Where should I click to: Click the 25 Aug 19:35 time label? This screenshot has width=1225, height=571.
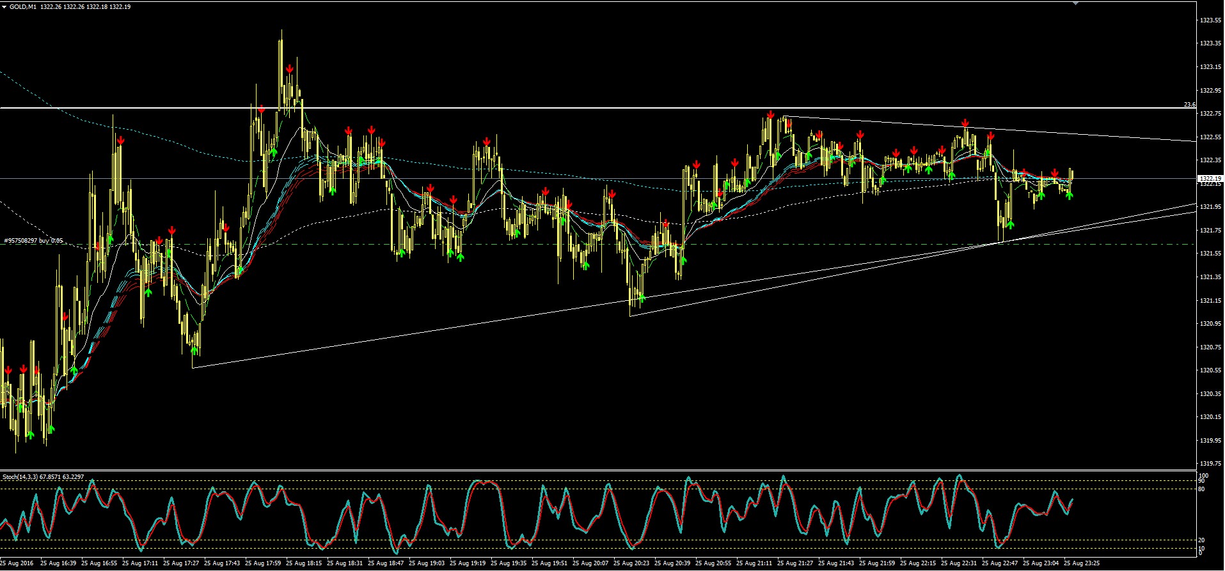(509, 563)
